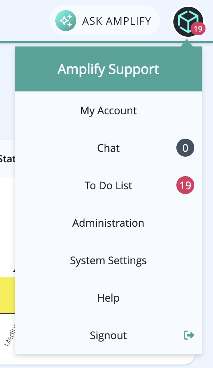The image size is (213, 368).
Task: Go to Administration
Action: [x=108, y=223]
